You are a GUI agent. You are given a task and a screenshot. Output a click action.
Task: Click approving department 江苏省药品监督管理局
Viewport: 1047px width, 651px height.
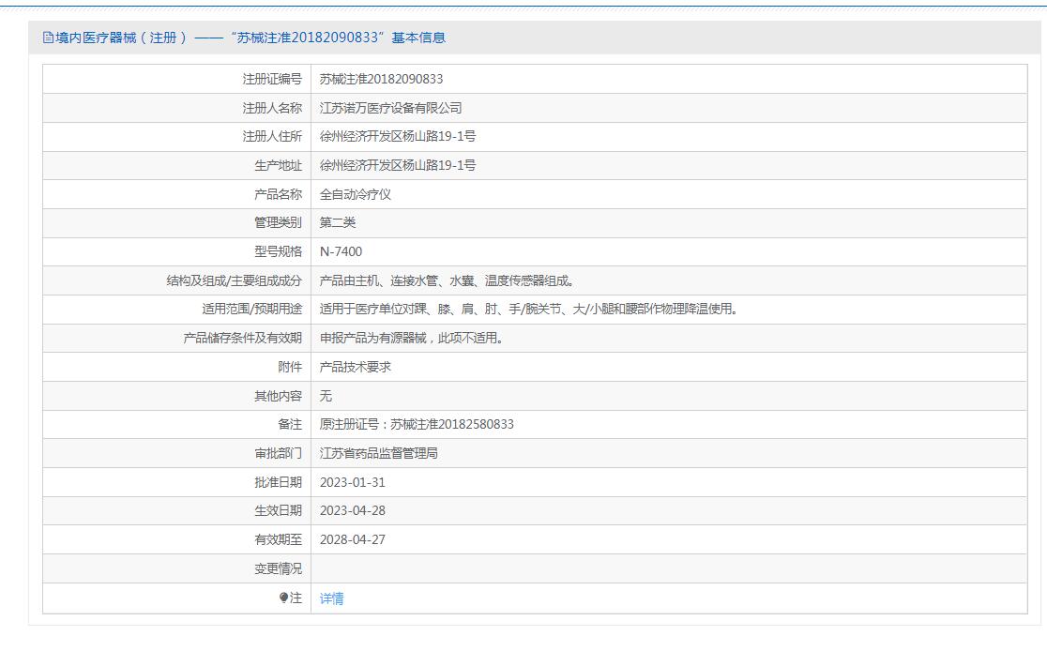(379, 453)
